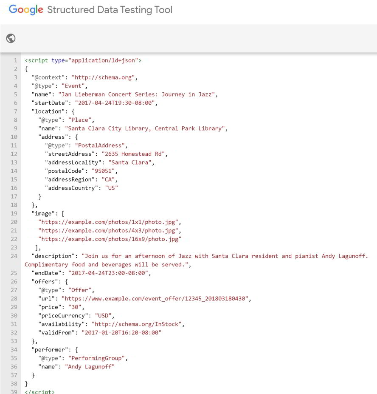Click the Google logo
This screenshot has height=394, width=377.
point(26,10)
